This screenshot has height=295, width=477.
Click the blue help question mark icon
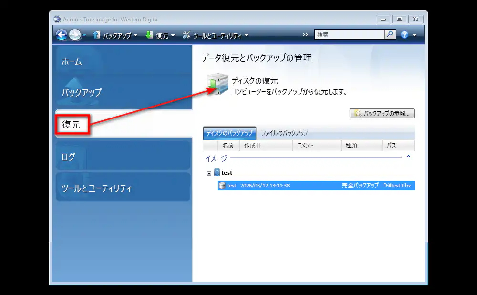coord(405,35)
